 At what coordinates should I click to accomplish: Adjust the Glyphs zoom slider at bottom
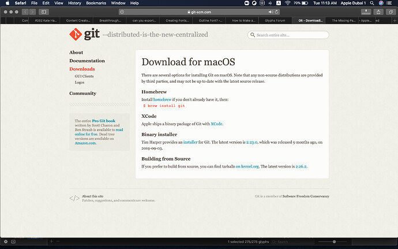[x=334, y=241]
